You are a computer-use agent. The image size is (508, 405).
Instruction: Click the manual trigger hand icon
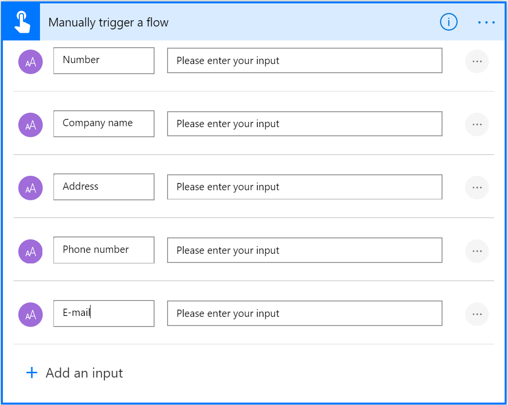[x=21, y=22]
